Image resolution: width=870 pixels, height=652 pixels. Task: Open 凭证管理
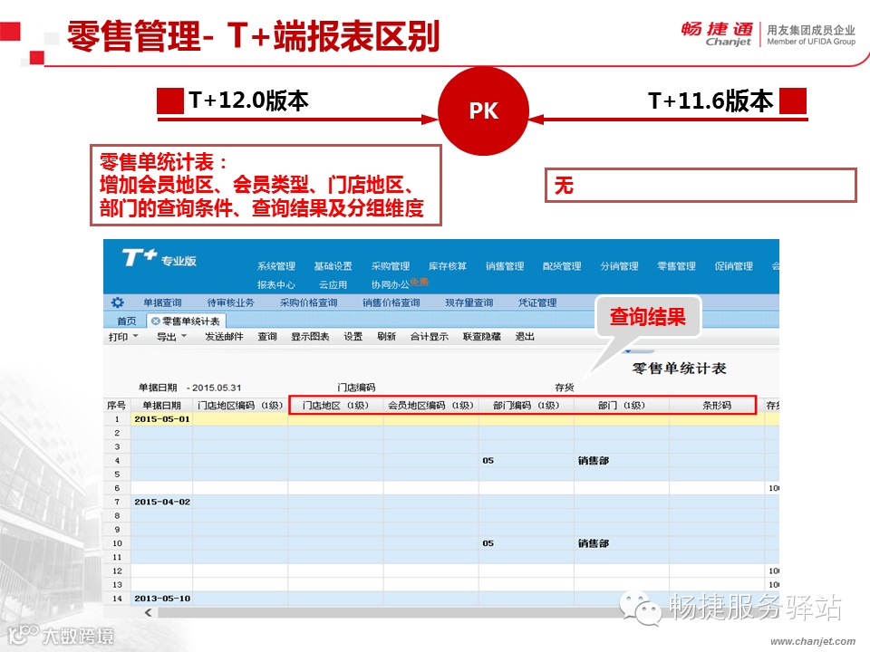pyautogui.click(x=537, y=302)
